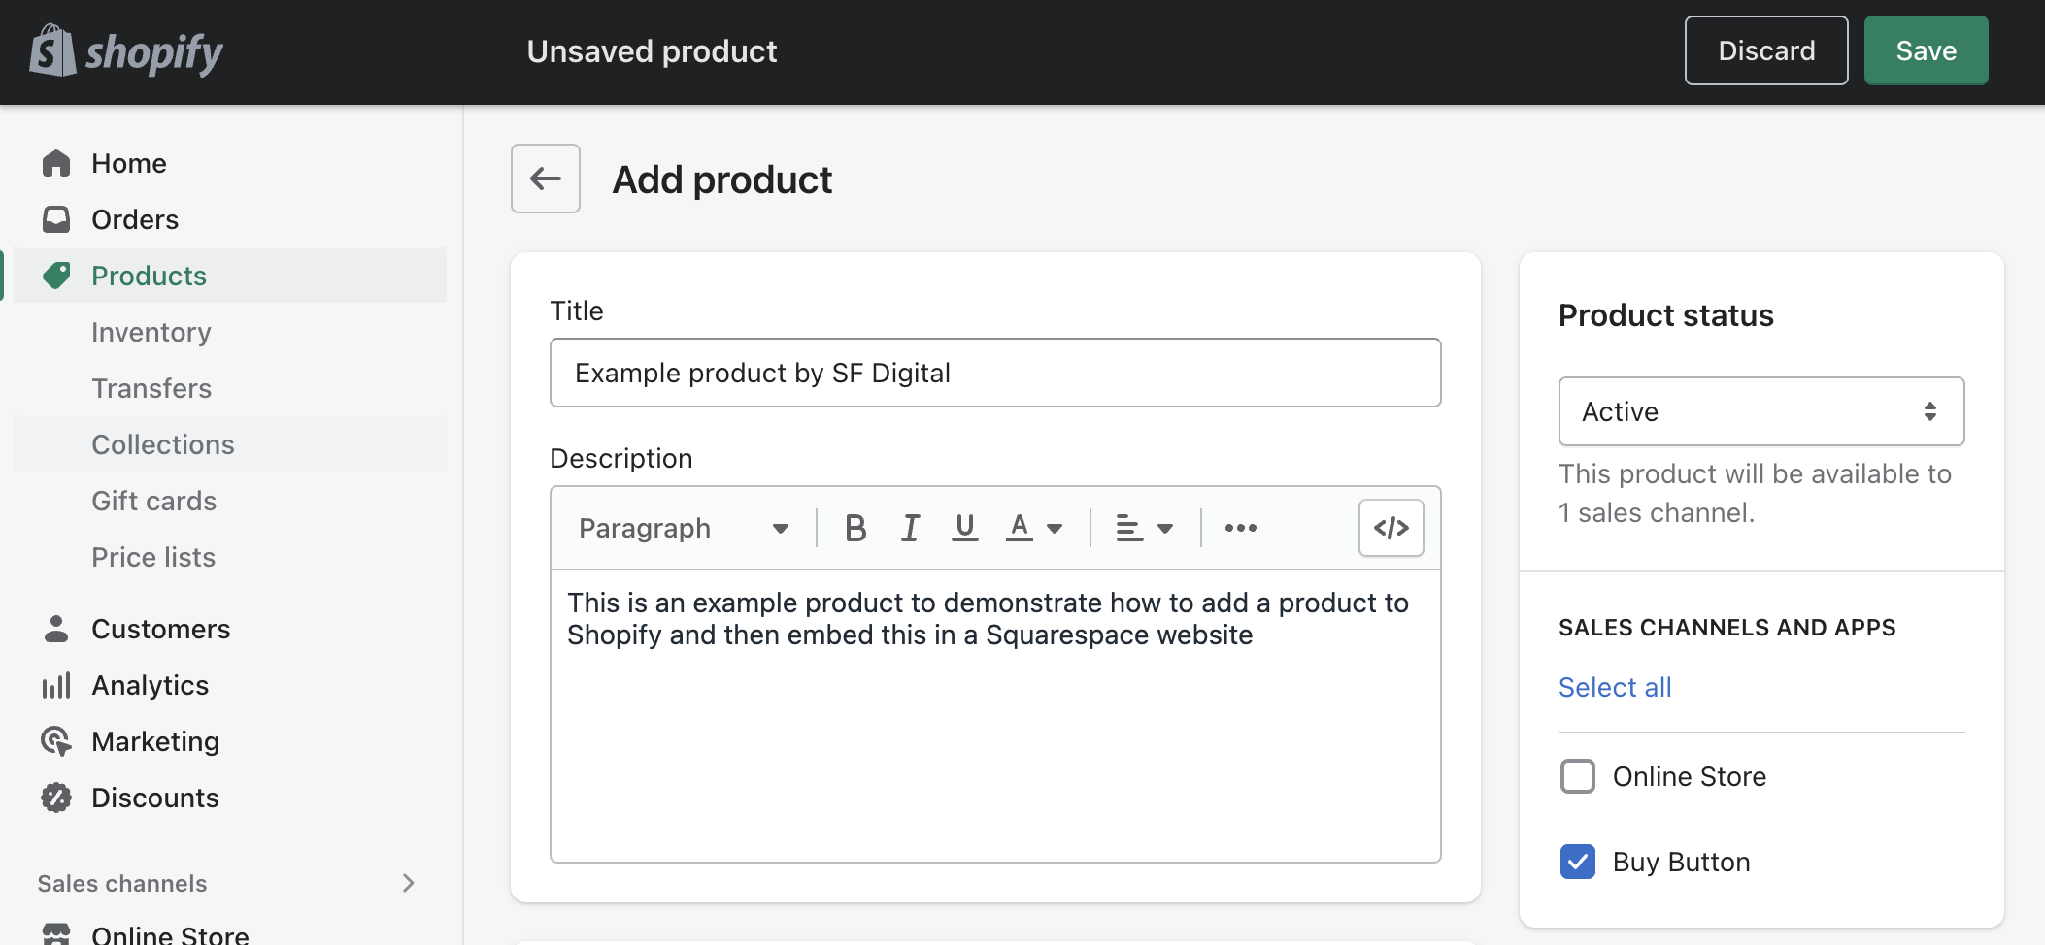This screenshot has width=2045, height=945.
Task: Click the Customers person icon
Action: 56,629
